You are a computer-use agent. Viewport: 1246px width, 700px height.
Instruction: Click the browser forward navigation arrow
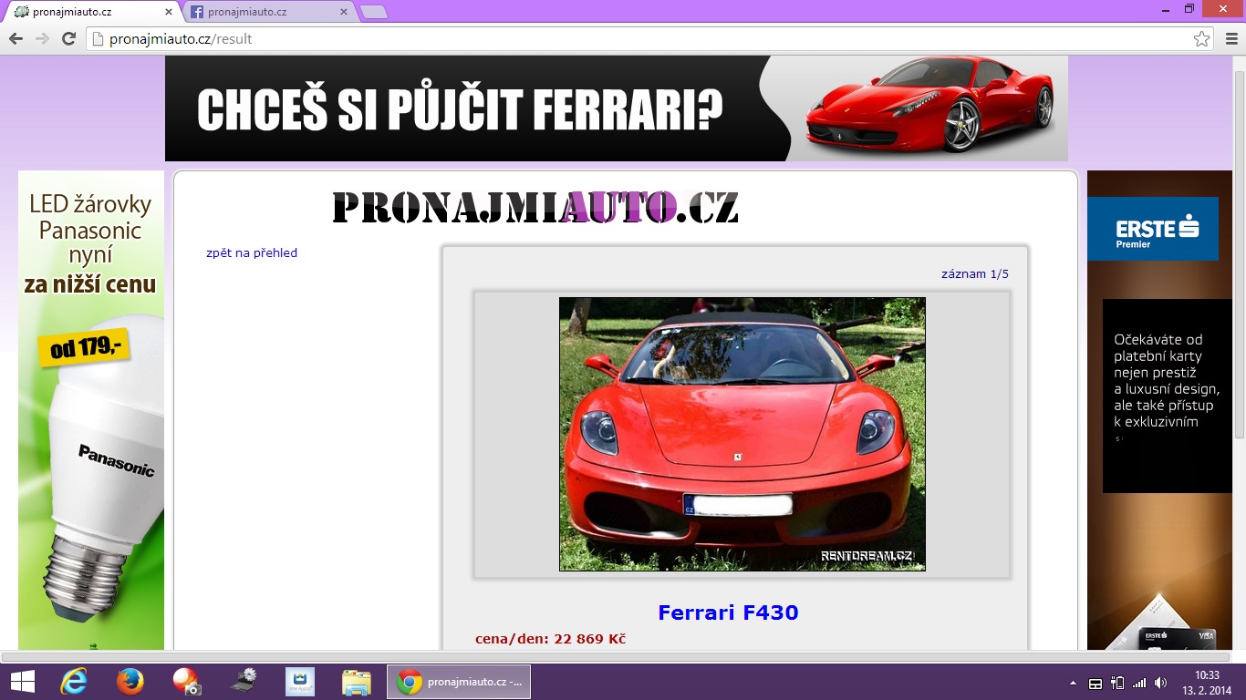(42, 38)
